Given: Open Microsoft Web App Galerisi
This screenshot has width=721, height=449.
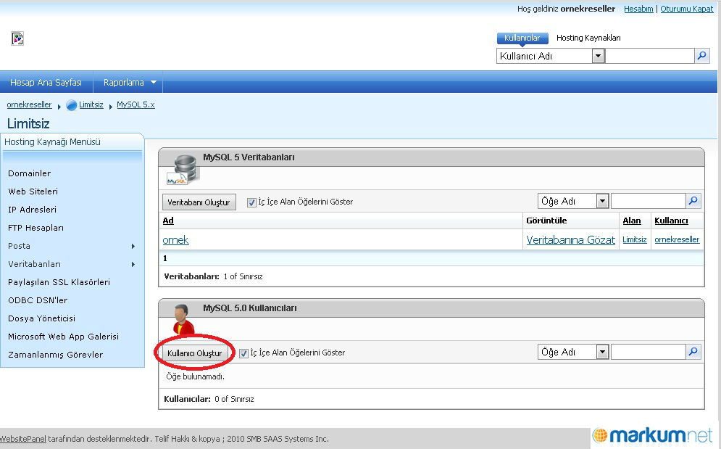Looking at the screenshot, I should coord(64,337).
